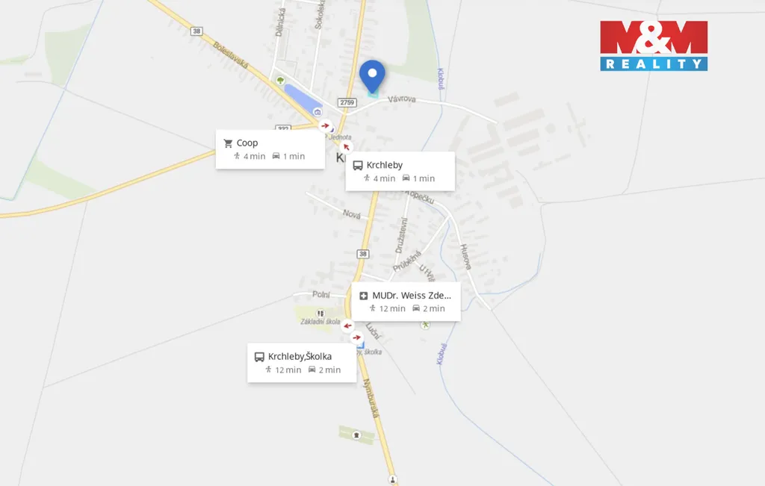Screen dimensions: 765x486
Task: Click the Krchleby,Školka stop label
Action: point(300,357)
